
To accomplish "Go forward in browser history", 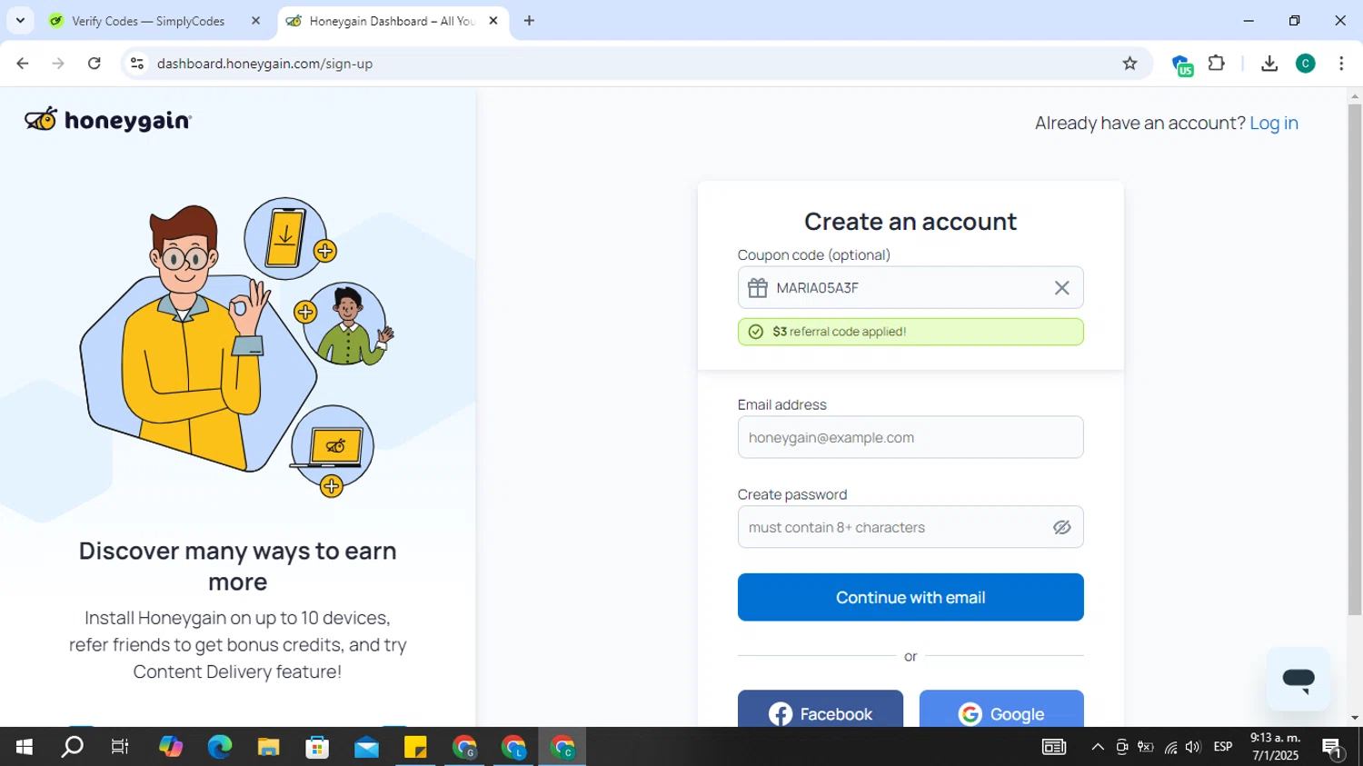I will (58, 64).
